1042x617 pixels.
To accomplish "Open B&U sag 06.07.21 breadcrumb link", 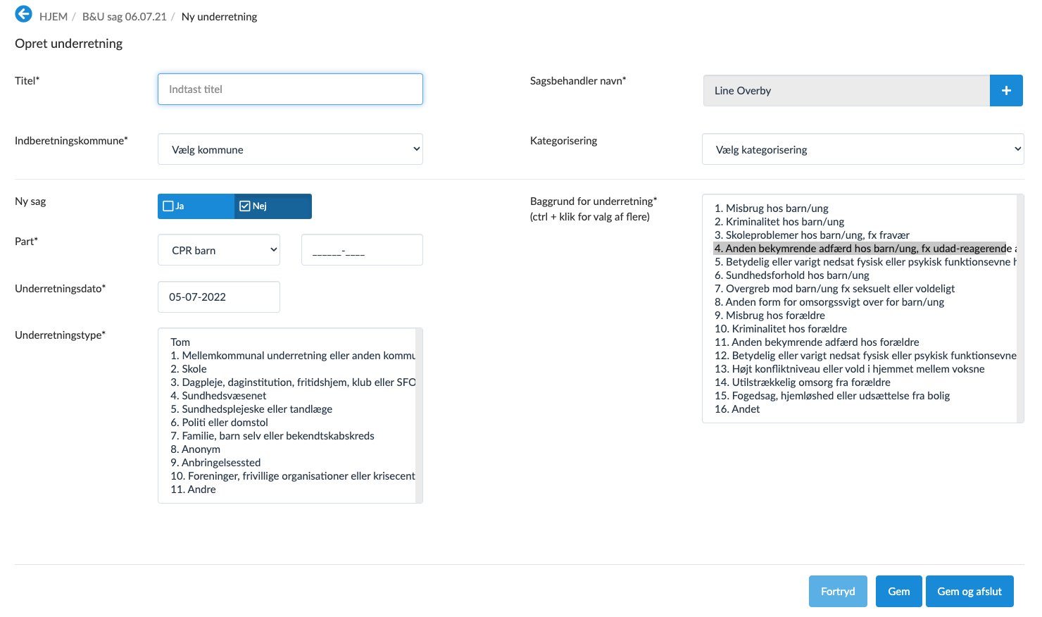I will point(125,17).
